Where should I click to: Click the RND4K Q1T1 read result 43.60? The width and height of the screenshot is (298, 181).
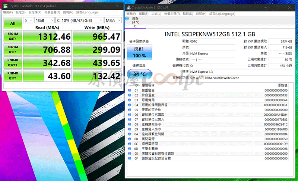(47, 76)
